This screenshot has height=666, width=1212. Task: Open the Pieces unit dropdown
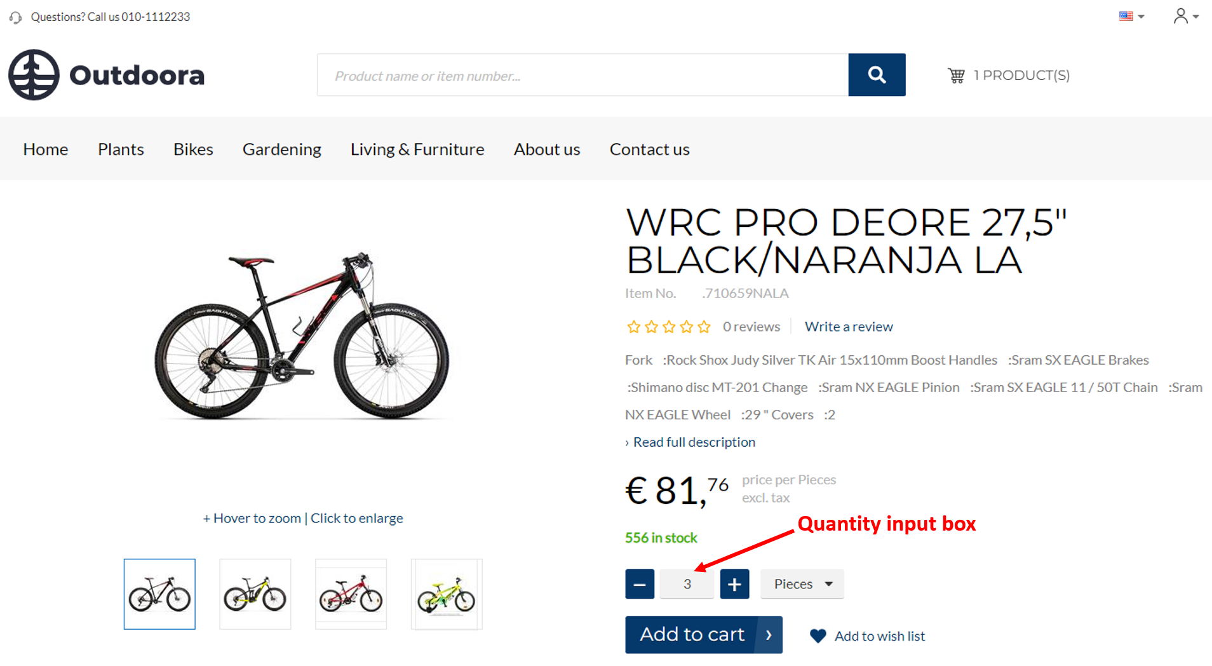[802, 584]
